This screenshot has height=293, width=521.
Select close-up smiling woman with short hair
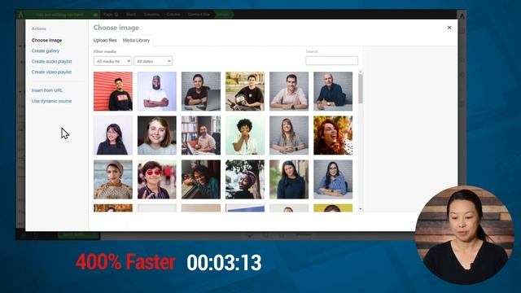point(157,135)
